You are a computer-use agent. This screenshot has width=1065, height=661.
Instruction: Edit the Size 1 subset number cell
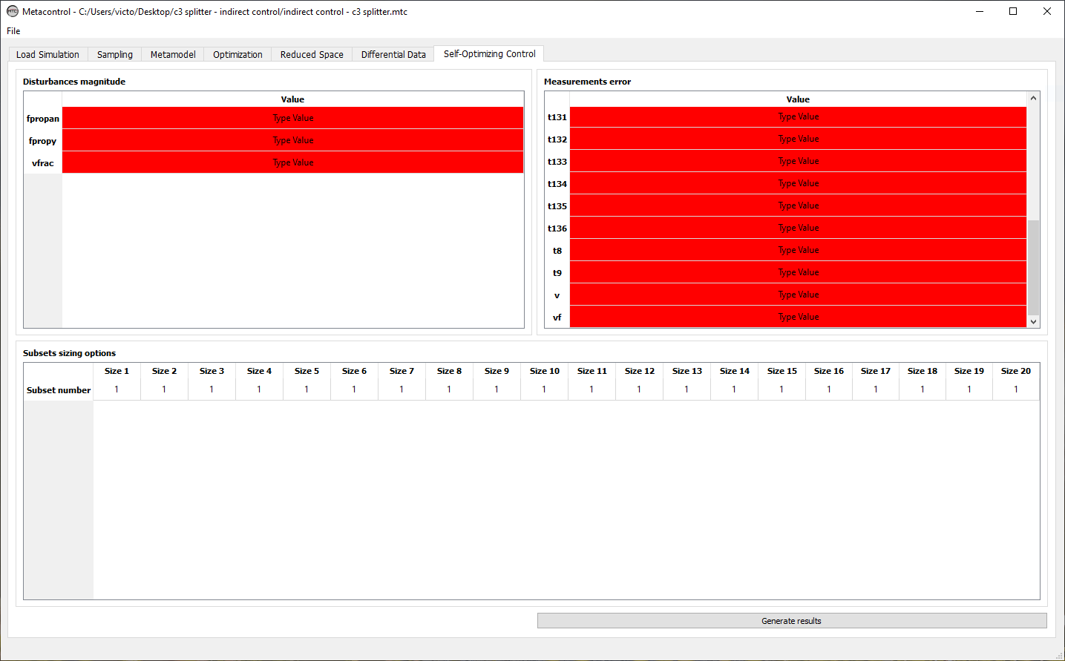coord(116,389)
